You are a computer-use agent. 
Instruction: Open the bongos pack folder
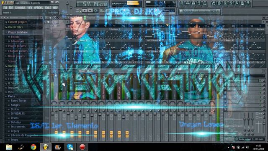[15, 105]
